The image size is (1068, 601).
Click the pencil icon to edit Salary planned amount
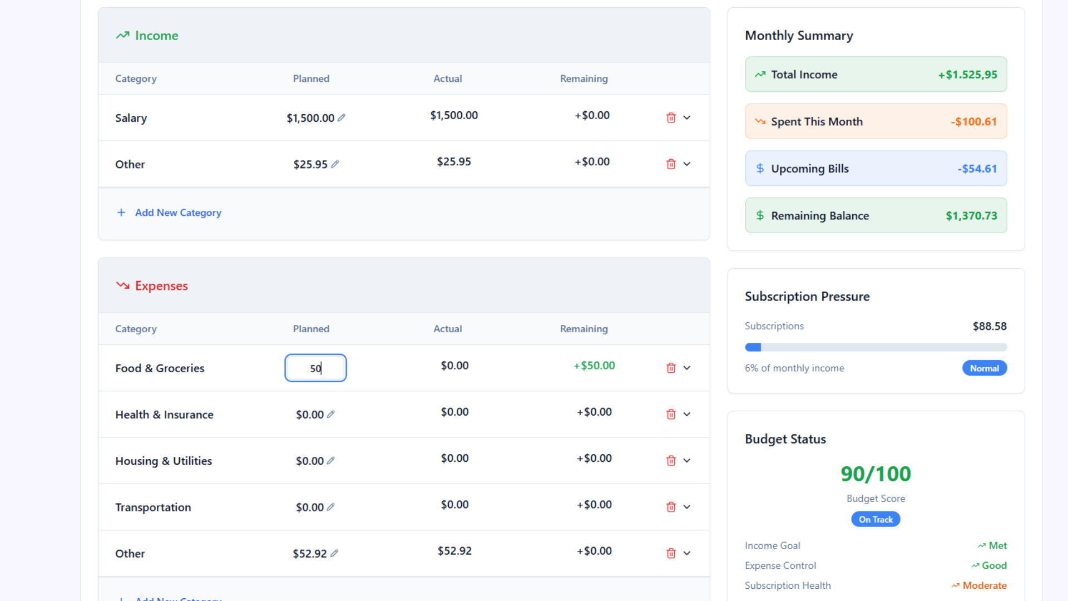click(x=342, y=117)
